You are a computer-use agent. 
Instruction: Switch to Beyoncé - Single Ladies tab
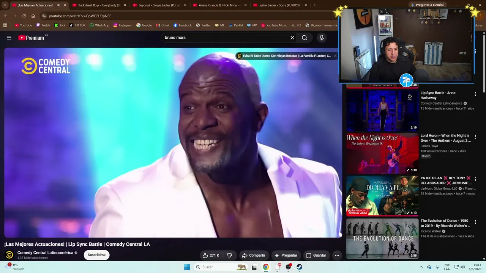tap(159, 5)
